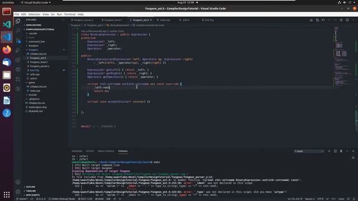Split the terminal panel
Screen dimensions: 358x201
pyautogui.click(x=335, y=151)
